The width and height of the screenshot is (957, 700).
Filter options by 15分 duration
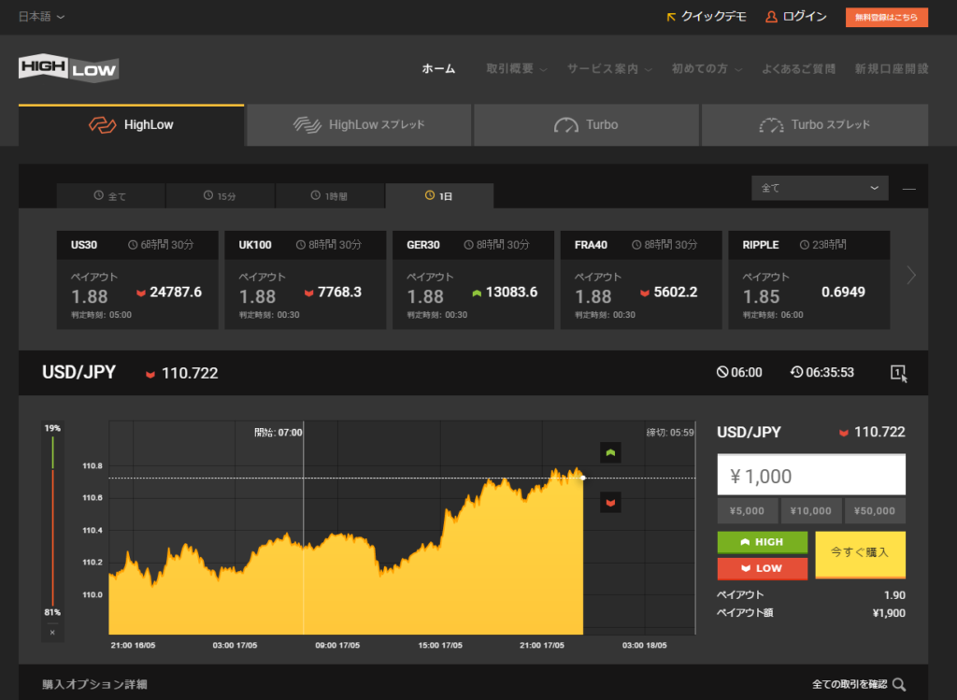click(220, 196)
